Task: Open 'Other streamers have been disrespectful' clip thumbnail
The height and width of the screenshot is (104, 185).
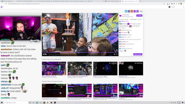Action: 79,90
